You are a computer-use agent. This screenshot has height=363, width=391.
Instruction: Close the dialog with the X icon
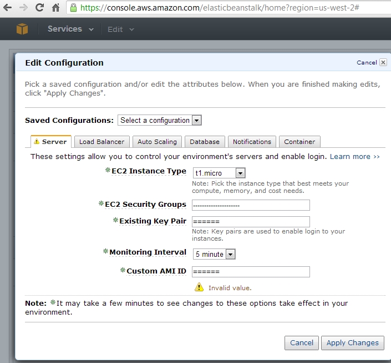pos(383,62)
